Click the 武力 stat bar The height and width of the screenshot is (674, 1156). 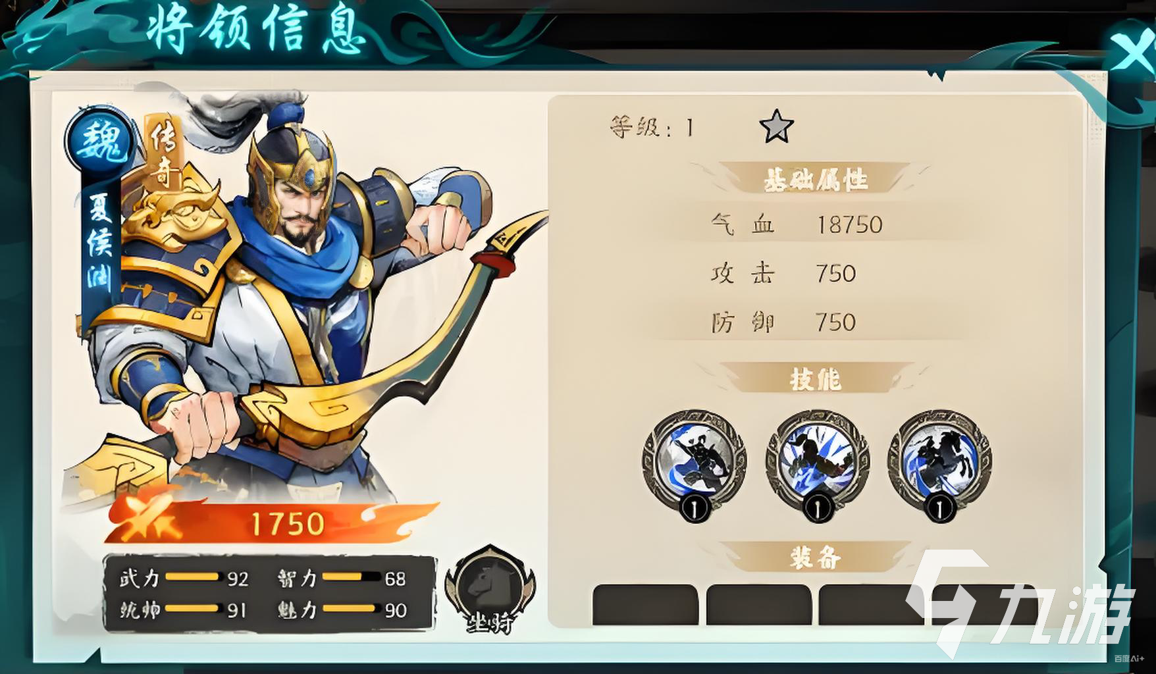[192, 577]
